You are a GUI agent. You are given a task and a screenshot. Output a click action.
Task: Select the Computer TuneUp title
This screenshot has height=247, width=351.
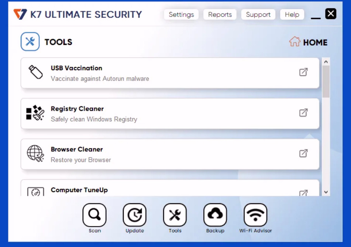[x=79, y=190]
